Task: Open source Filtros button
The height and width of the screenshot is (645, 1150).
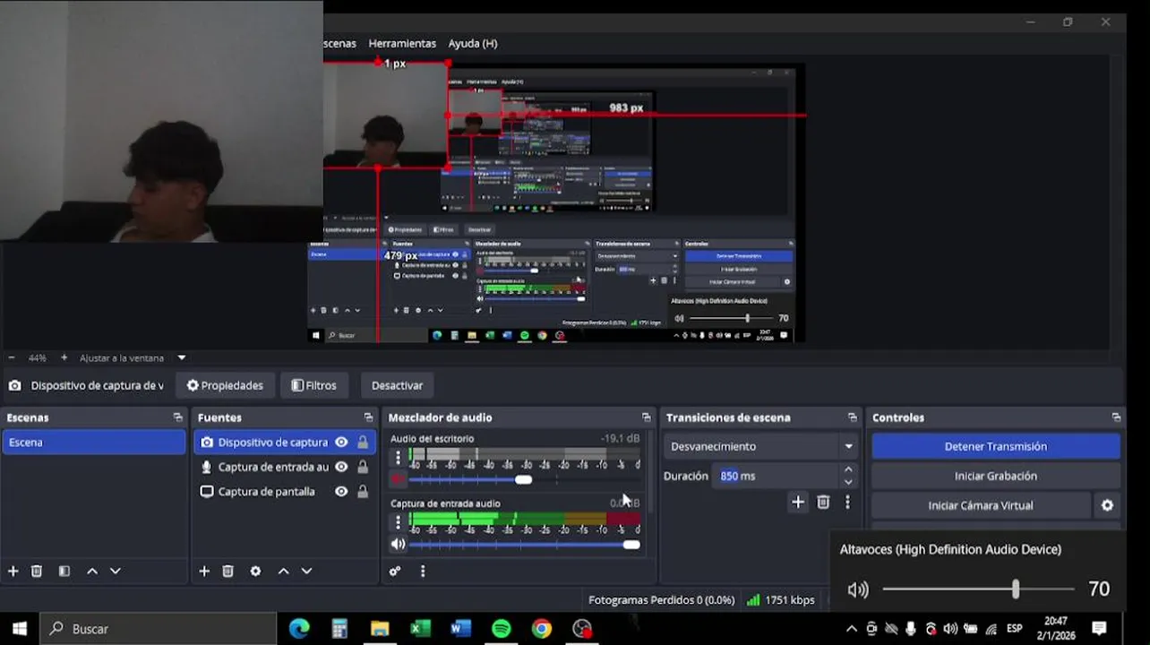Action: [x=314, y=385]
